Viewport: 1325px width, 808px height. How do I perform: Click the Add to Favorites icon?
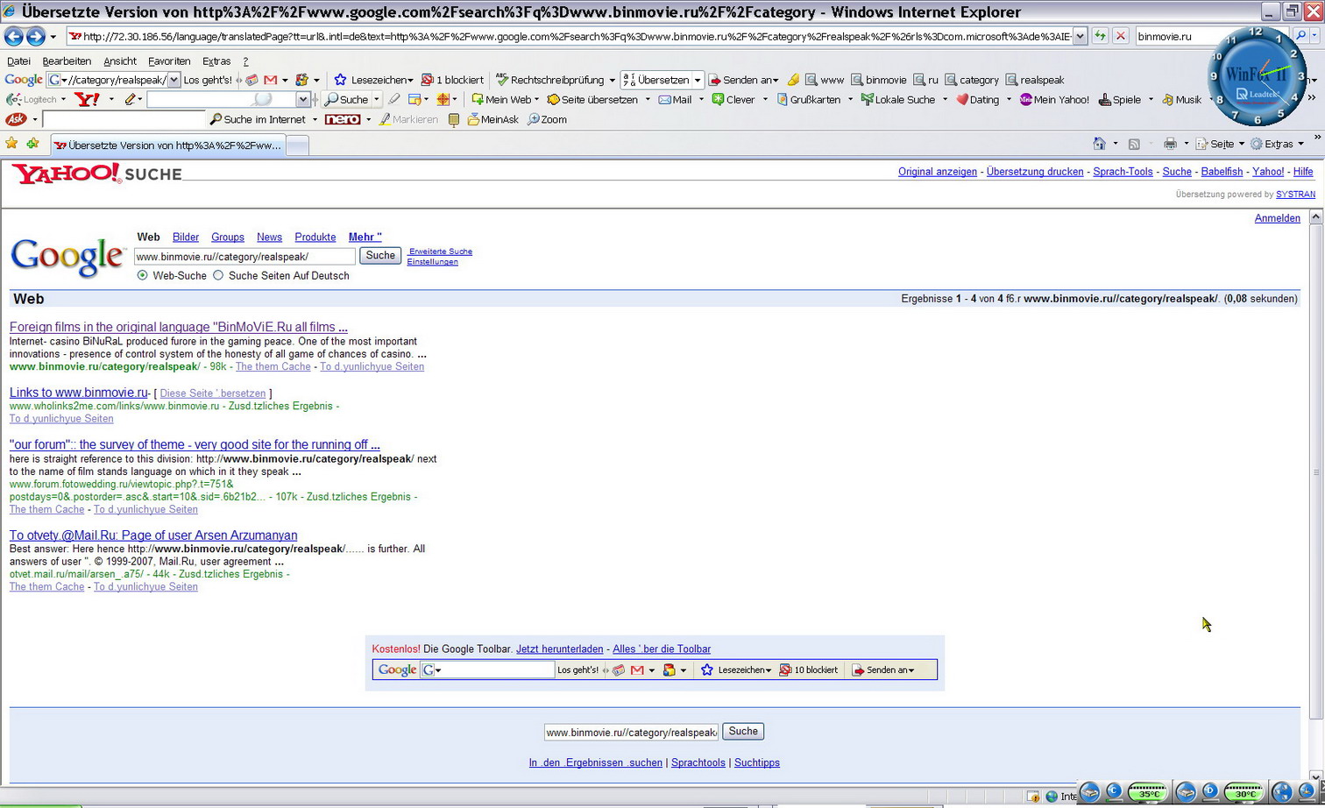32,144
